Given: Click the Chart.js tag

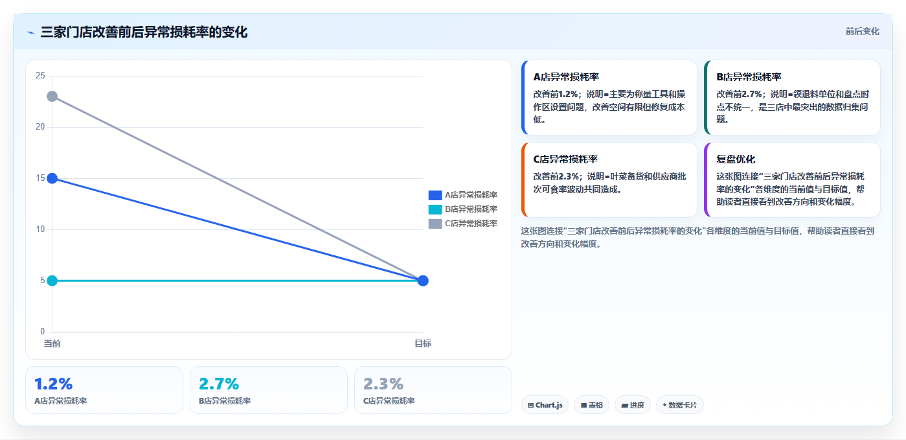Looking at the screenshot, I should 545,405.
